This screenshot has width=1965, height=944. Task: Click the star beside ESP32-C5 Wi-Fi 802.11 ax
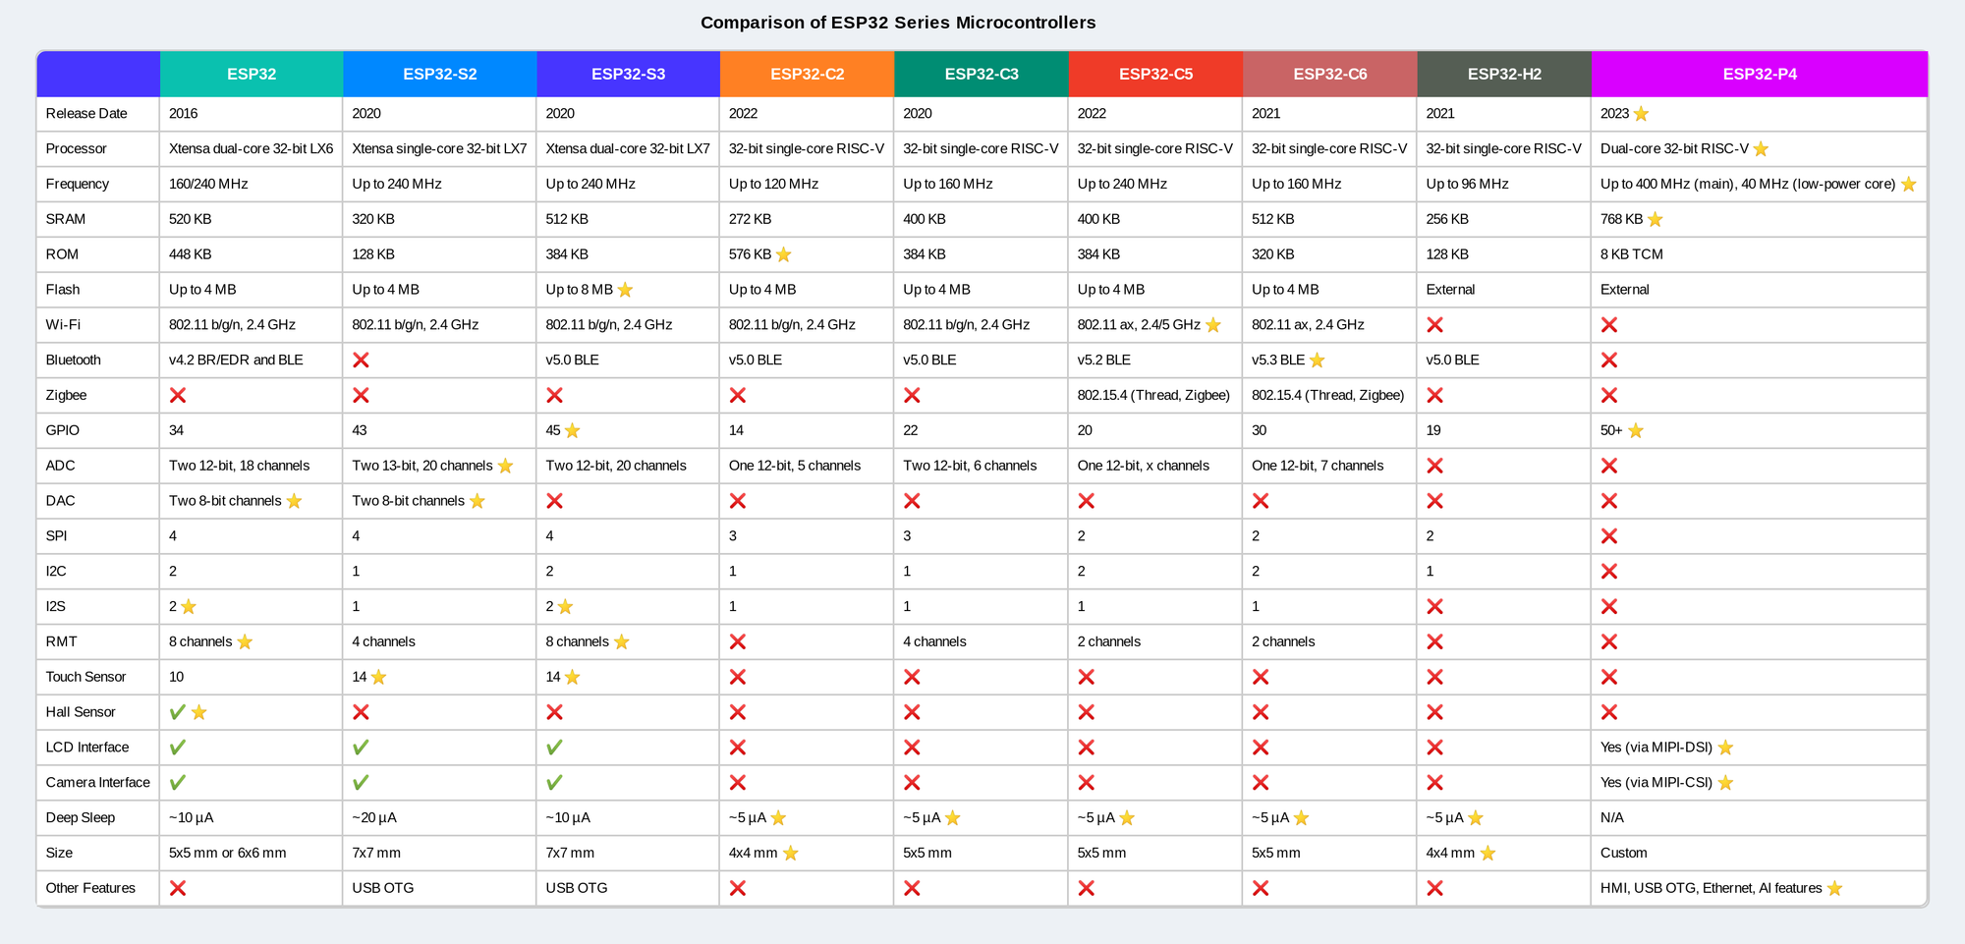[1212, 325]
